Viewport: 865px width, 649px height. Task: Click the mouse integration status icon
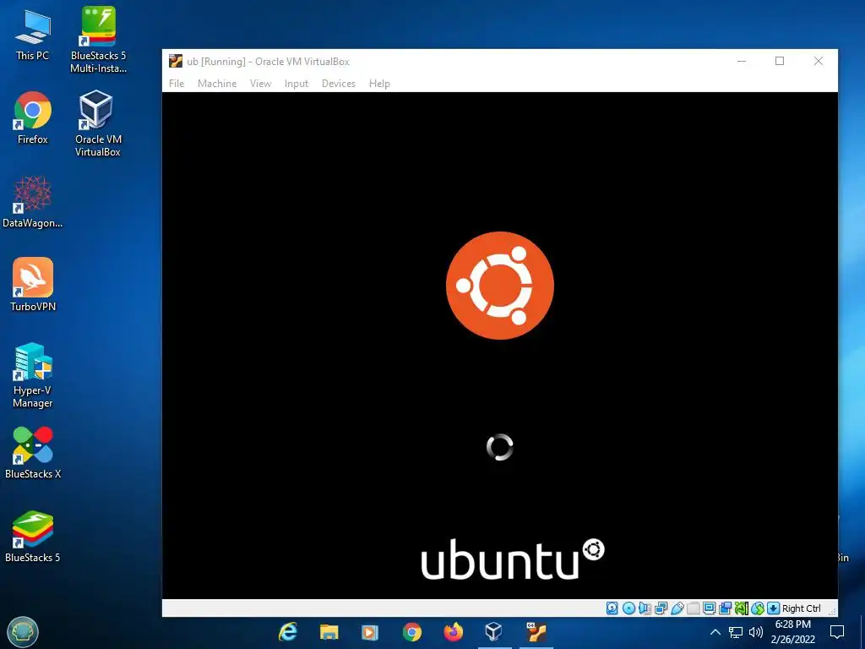coord(758,608)
